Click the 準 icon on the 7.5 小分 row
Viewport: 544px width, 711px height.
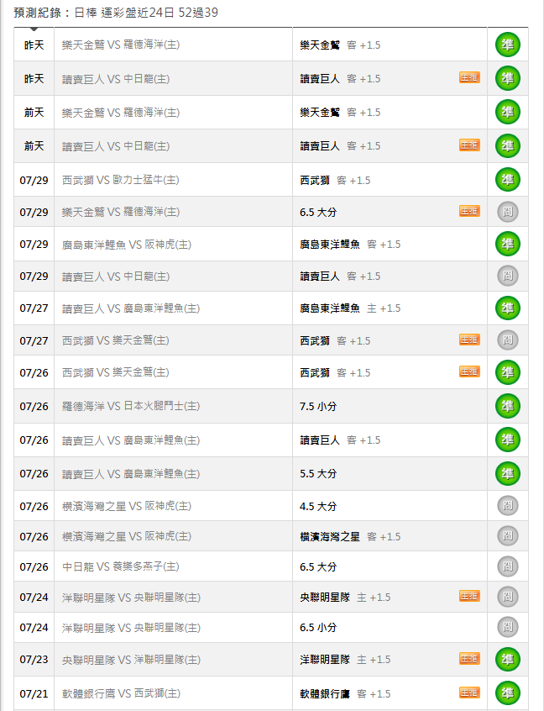pyautogui.click(x=507, y=406)
